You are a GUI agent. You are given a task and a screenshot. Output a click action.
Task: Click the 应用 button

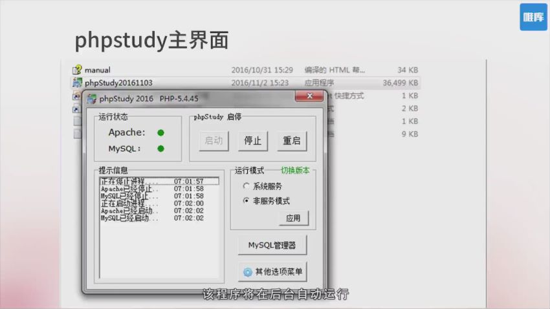coord(294,218)
